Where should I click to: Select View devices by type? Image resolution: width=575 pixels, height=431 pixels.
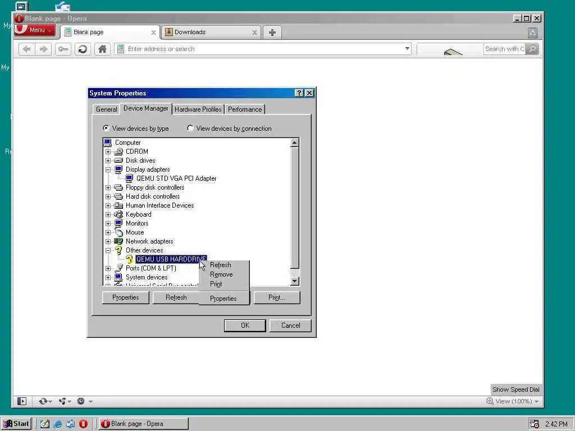tap(136, 129)
